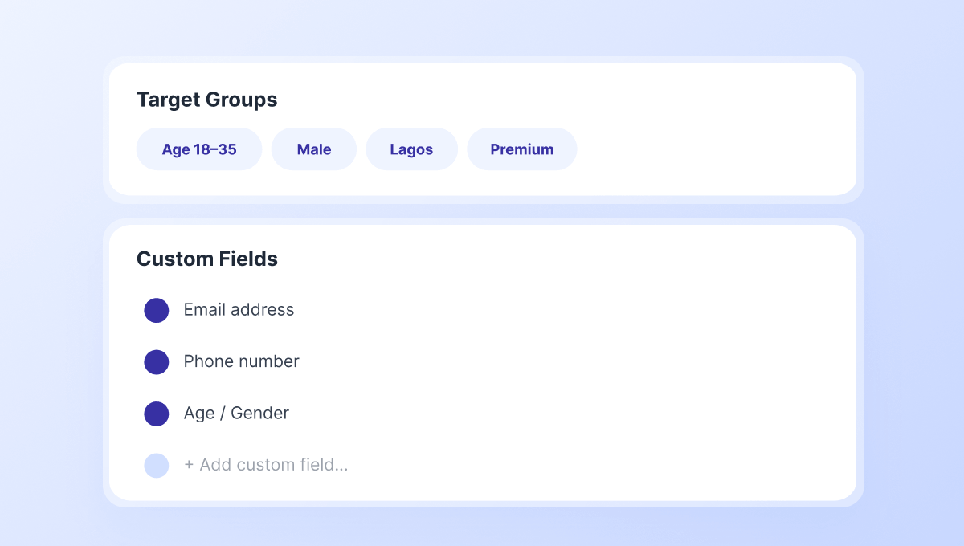Image resolution: width=964 pixels, height=546 pixels.
Task: Click the Email address field label
Action: 239,310
